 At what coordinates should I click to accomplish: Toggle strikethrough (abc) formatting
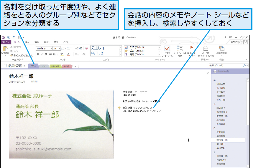(50, 54)
